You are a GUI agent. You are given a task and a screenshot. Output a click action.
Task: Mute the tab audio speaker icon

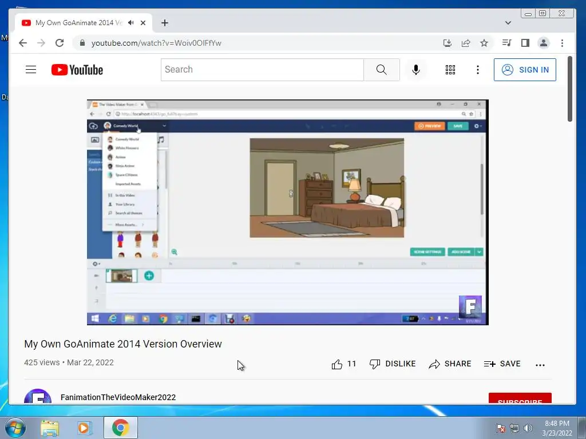click(131, 23)
